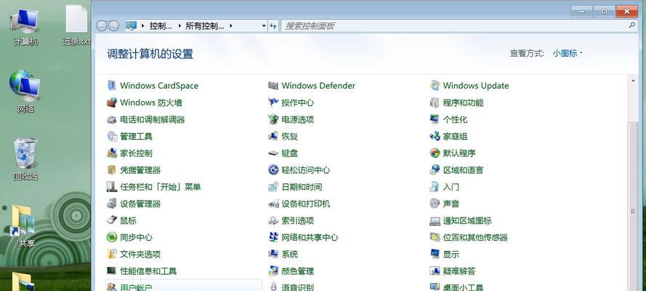Open the 颜色管理 link
This screenshot has width=646, height=291.
(297, 271)
